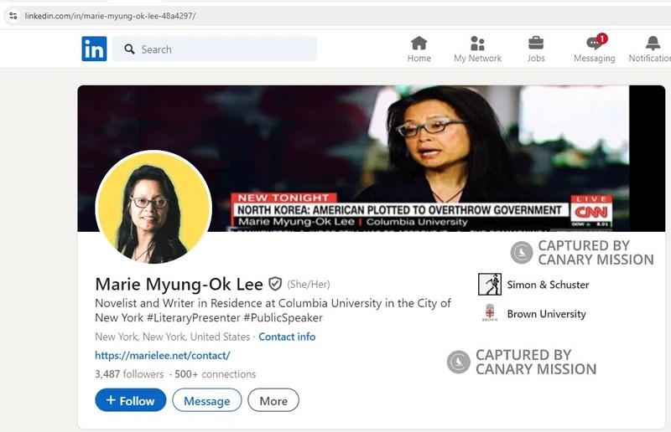Open the marielee.net contact link
671x432 pixels.
click(x=163, y=356)
